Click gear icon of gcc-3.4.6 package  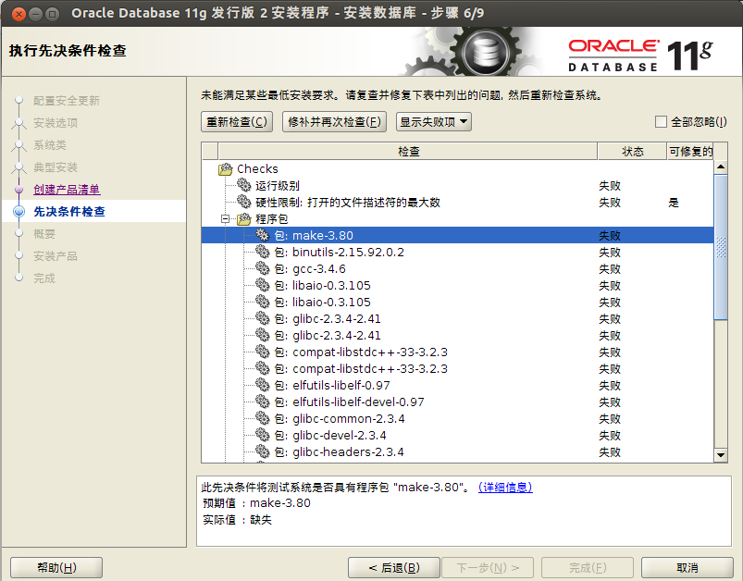tap(263, 268)
